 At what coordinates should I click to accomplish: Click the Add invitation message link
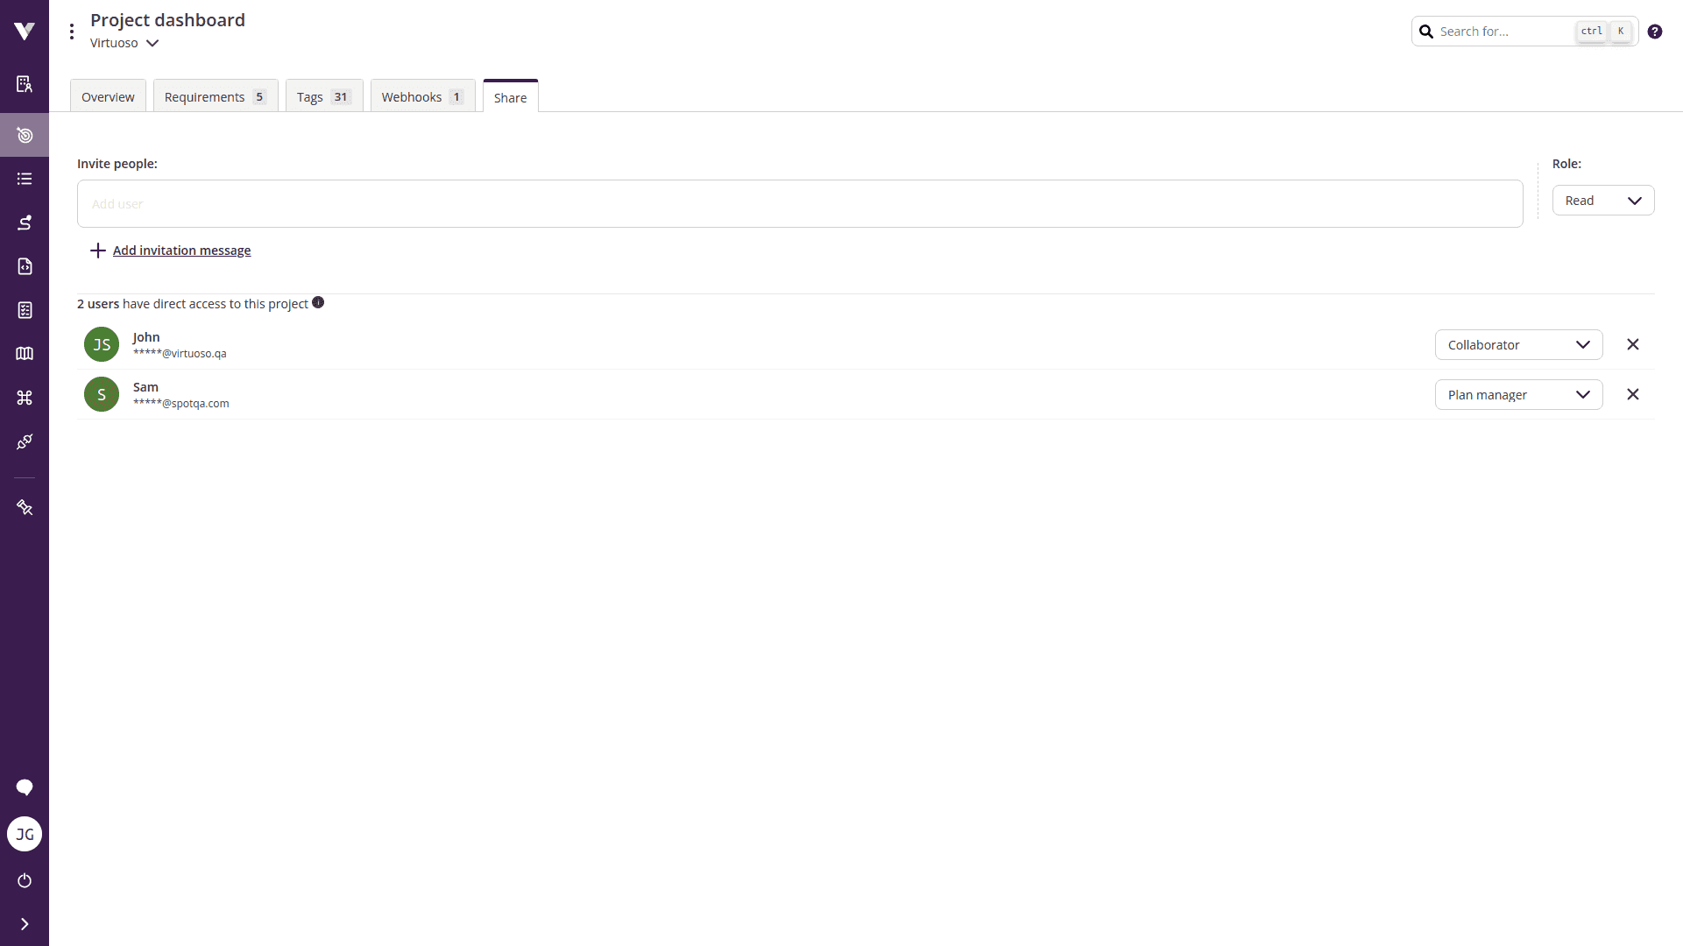coord(180,251)
